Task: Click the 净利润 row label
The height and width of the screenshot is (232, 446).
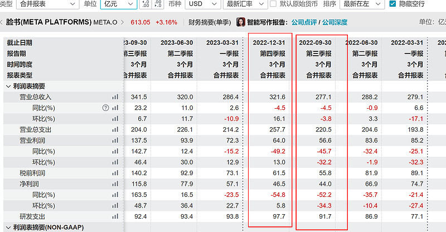Action: point(29,184)
